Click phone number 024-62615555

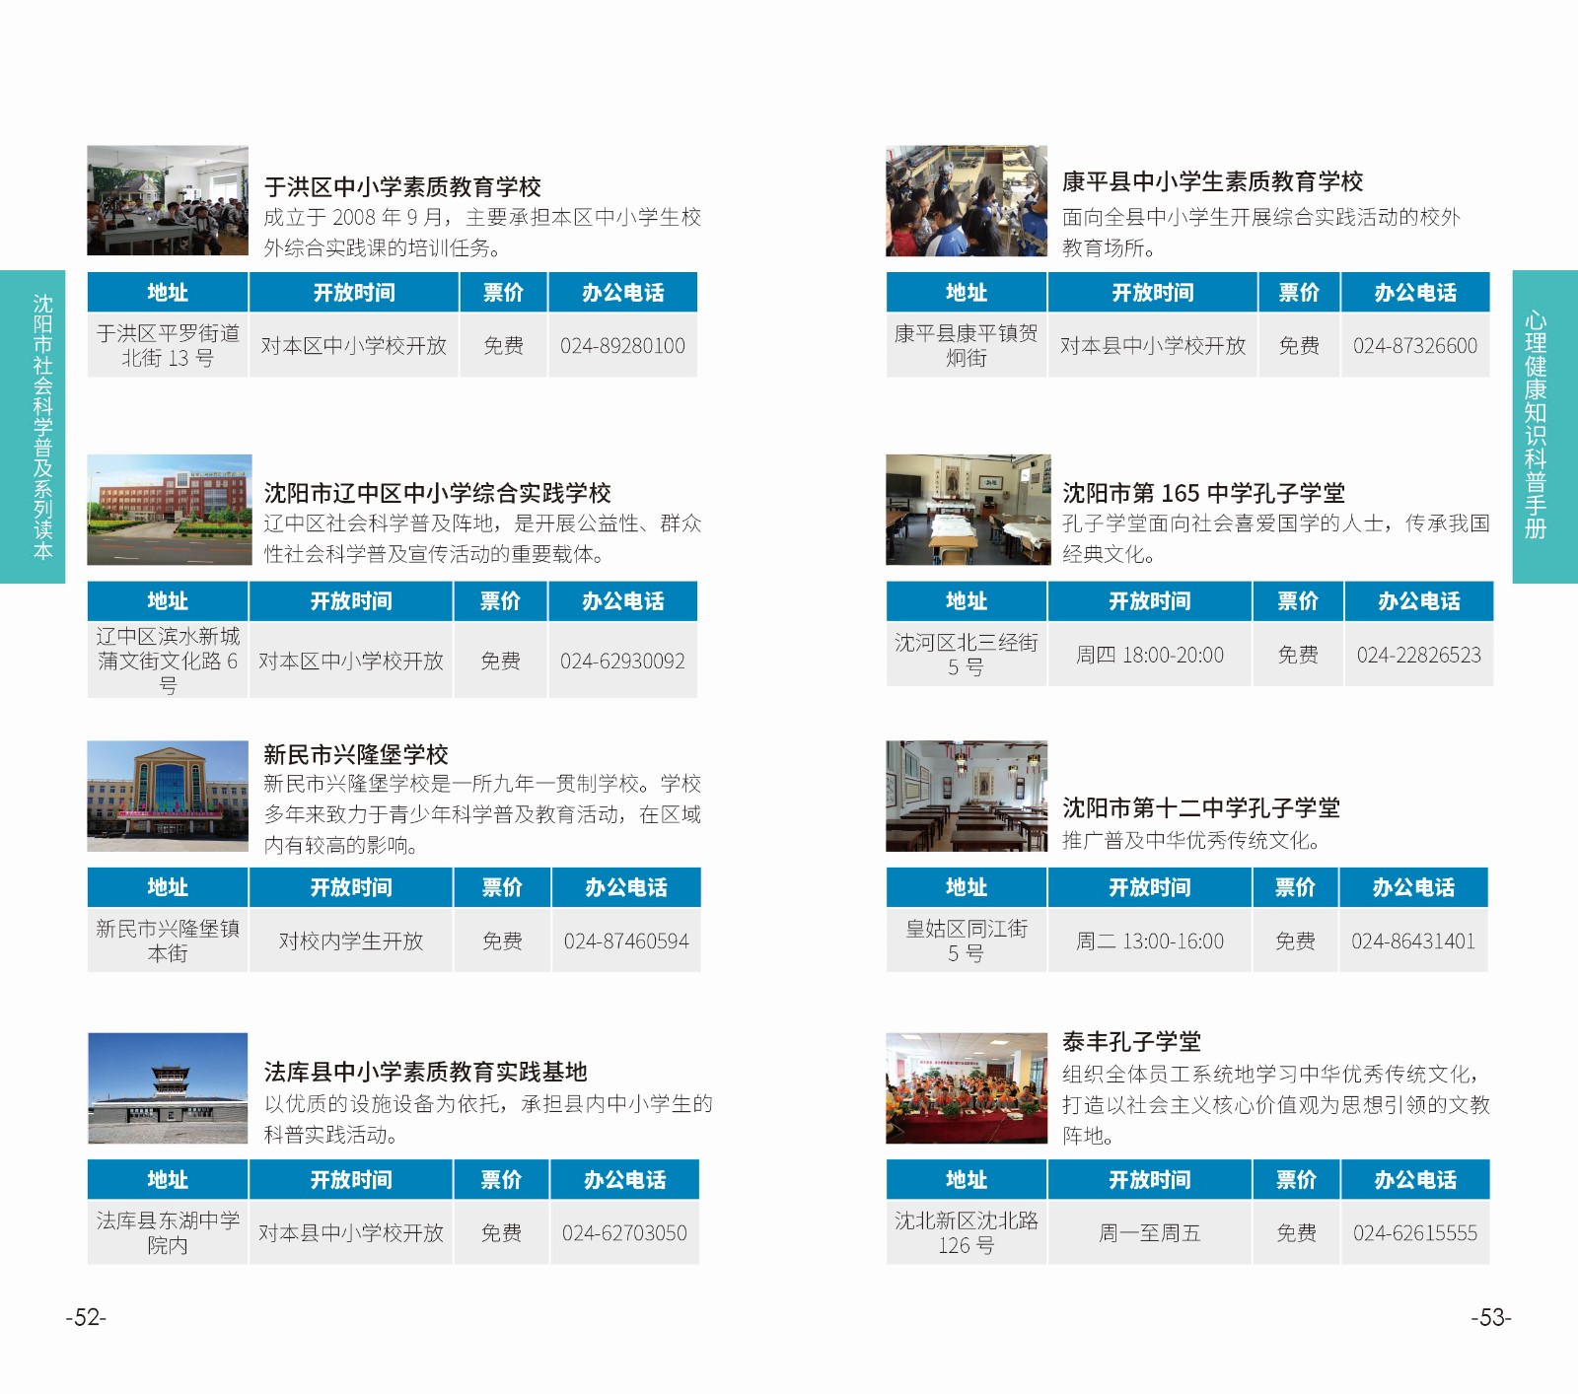click(x=1415, y=1233)
